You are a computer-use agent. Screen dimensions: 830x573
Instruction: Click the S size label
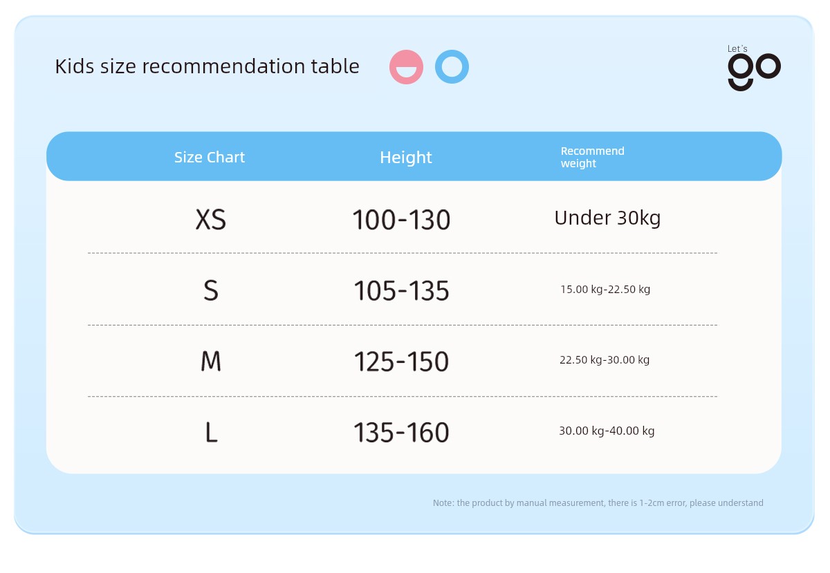pyautogui.click(x=211, y=291)
